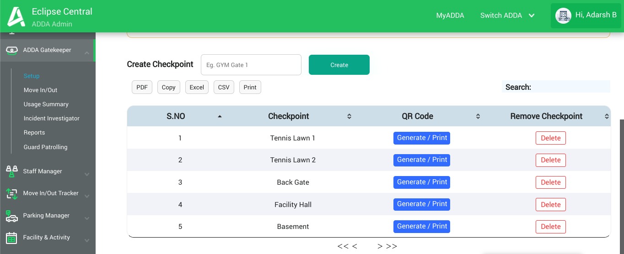Collapse the ADDA Gatekeeper menu
This screenshot has height=254, width=624.
click(x=87, y=53)
